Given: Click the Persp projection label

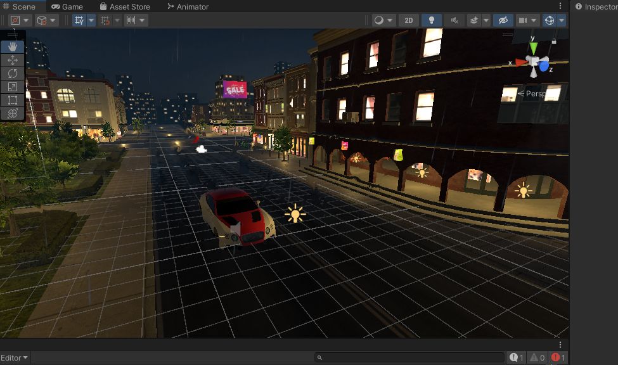Looking at the screenshot, I should 535,93.
